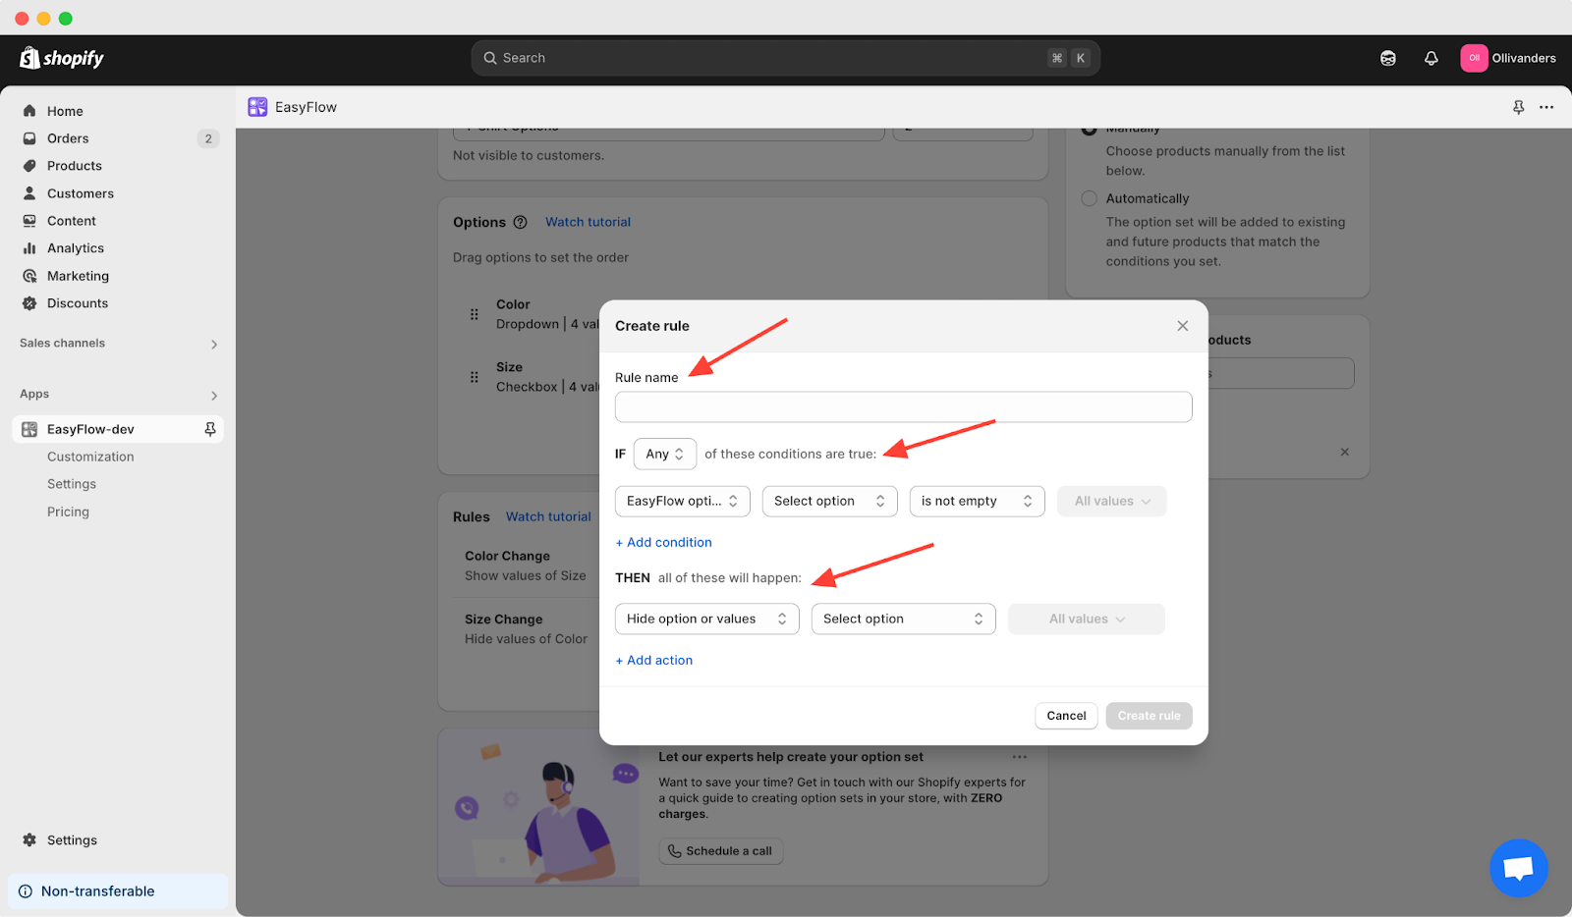
Task: Click the Shopify logo
Action: point(62,58)
